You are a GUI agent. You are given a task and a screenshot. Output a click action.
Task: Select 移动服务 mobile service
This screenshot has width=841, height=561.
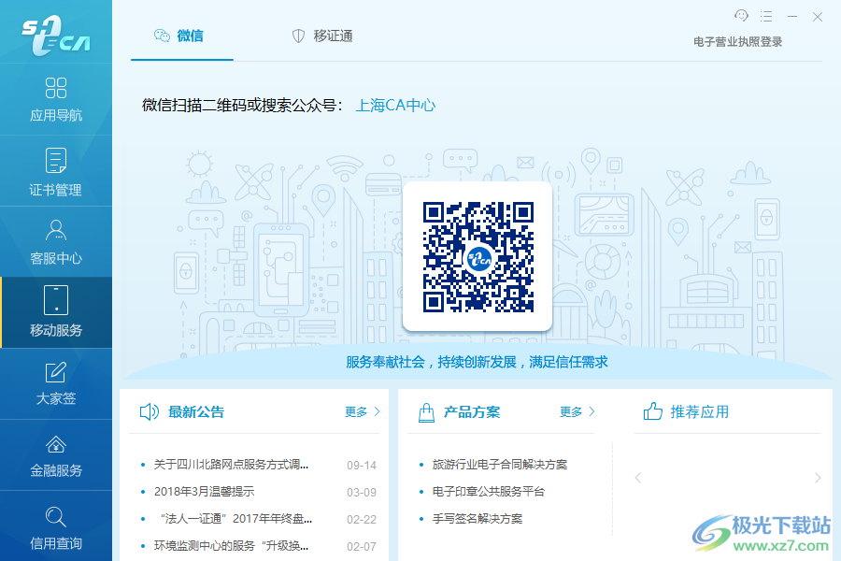56,312
